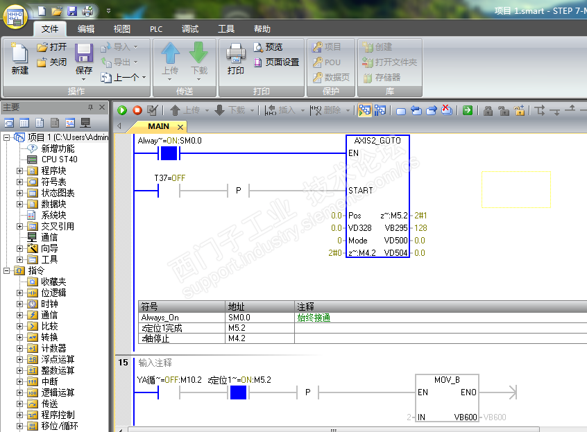Select the 浮点运算 instruction folder
This screenshot has height=432, width=587.
[x=58, y=359]
